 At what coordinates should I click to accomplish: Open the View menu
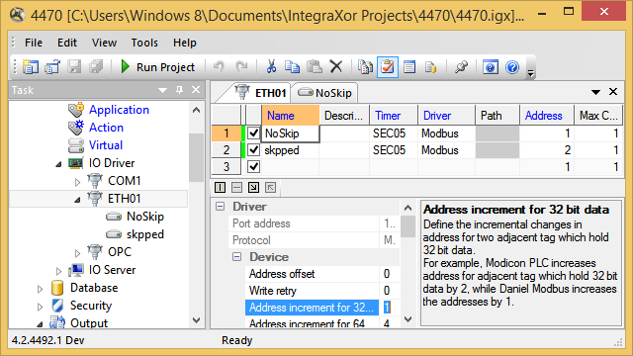[x=104, y=43]
